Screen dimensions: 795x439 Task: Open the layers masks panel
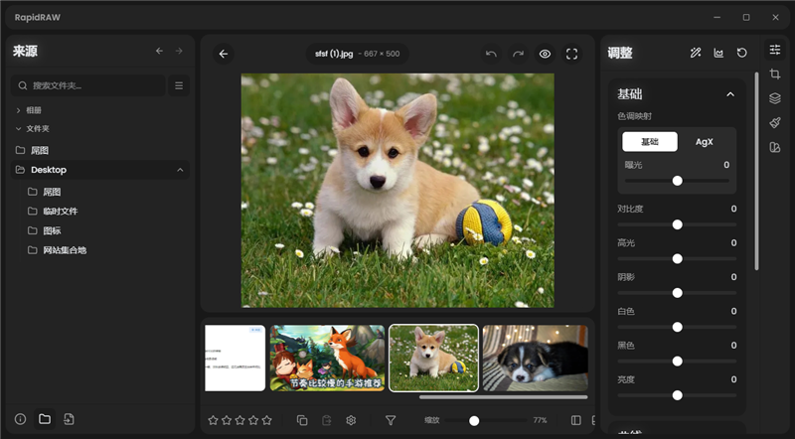pyautogui.click(x=775, y=98)
